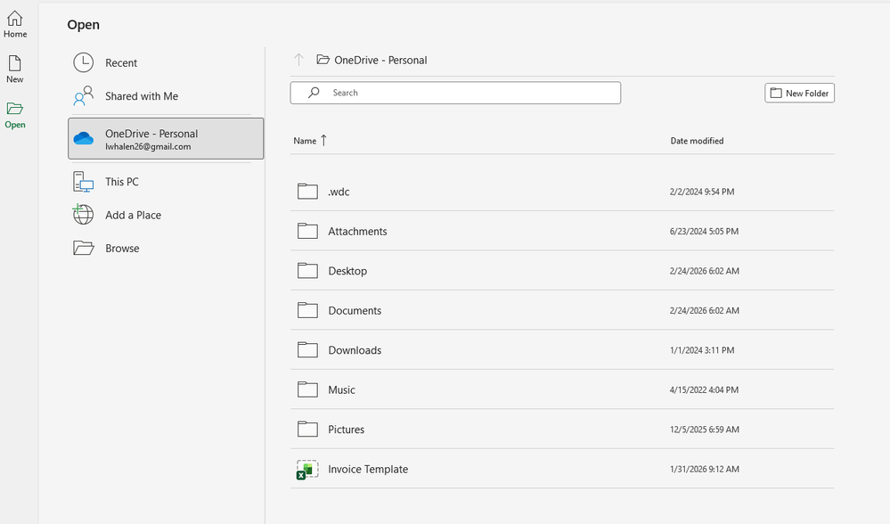Click the Invoice Template Excel file icon
Viewport: 890px width, 524px height.
click(x=307, y=470)
